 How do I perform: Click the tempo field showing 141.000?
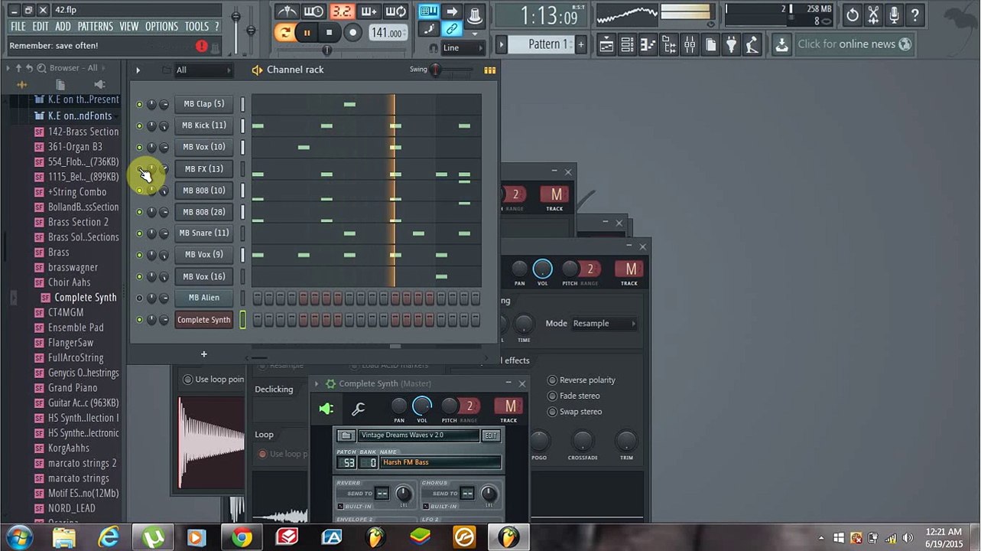tap(387, 33)
